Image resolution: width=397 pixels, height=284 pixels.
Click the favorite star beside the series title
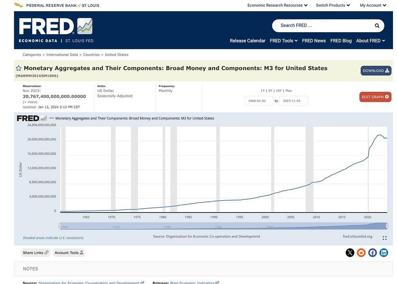19,68
